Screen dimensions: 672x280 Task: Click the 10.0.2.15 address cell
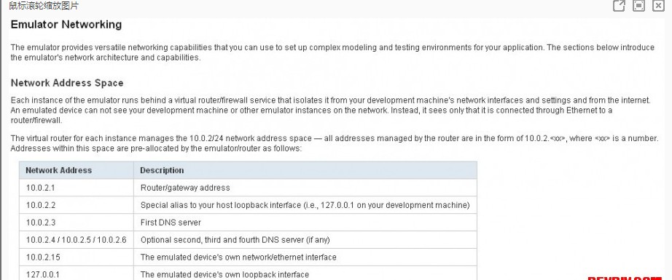(77, 257)
